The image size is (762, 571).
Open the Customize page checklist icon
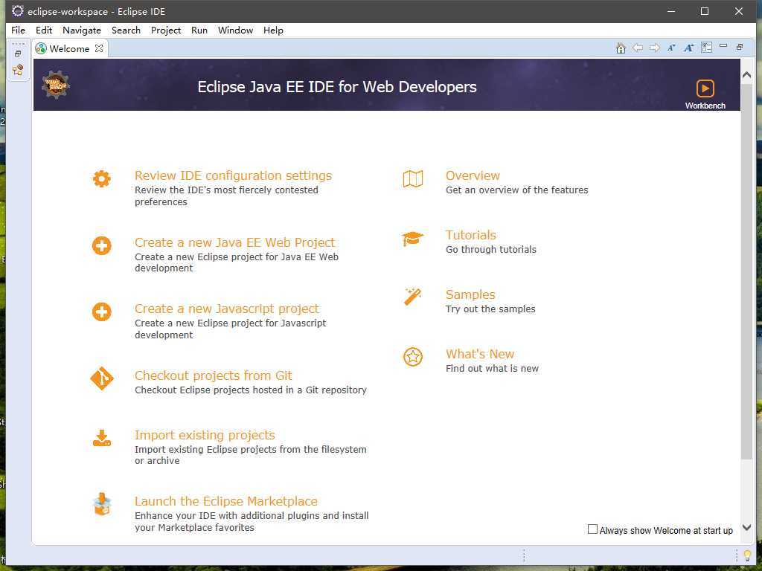pos(706,47)
